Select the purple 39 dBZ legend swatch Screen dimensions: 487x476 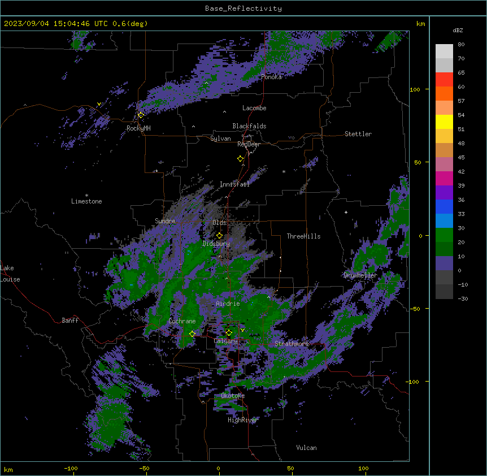click(444, 193)
